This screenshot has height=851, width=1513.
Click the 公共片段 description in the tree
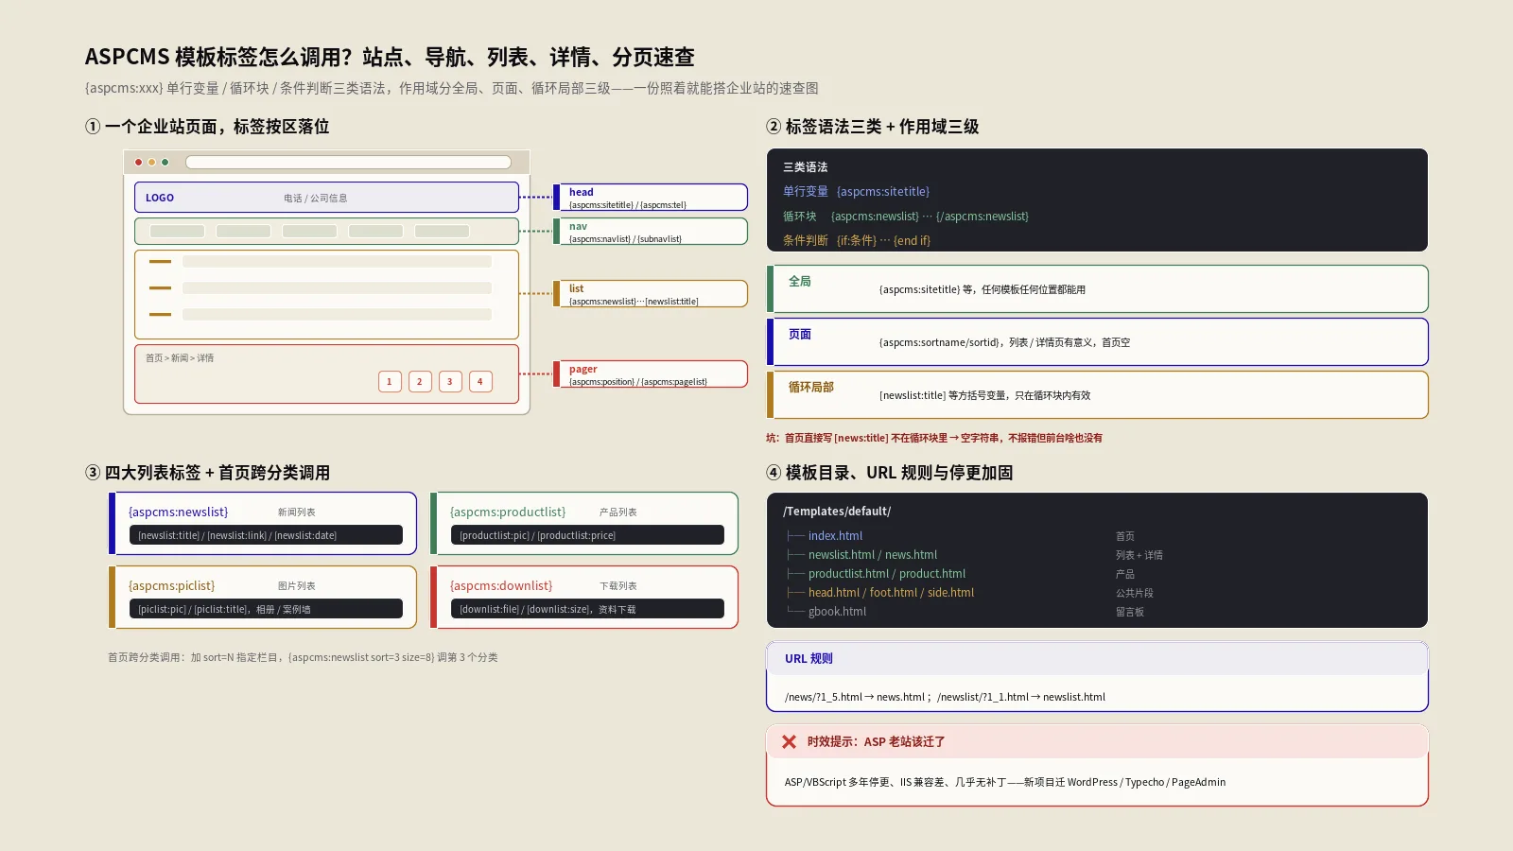(x=1134, y=593)
